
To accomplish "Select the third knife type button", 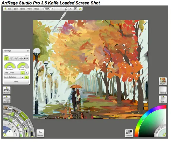I will pos(16,58).
